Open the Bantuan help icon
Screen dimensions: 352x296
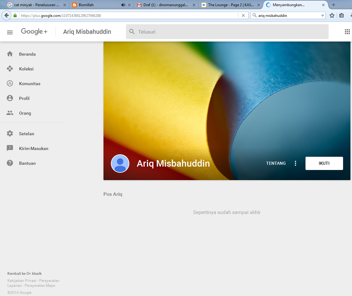click(x=10, y=163)
